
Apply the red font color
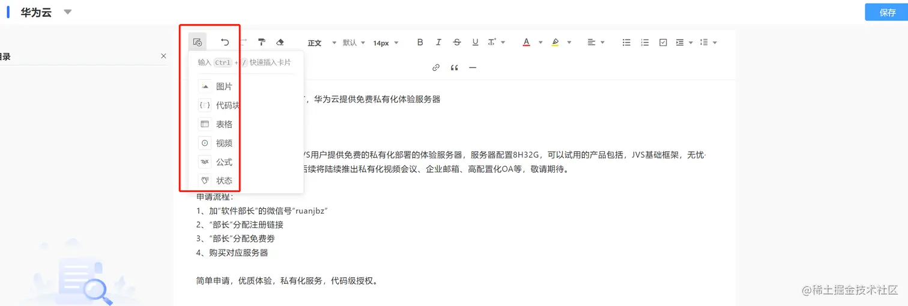click(526, 42)
